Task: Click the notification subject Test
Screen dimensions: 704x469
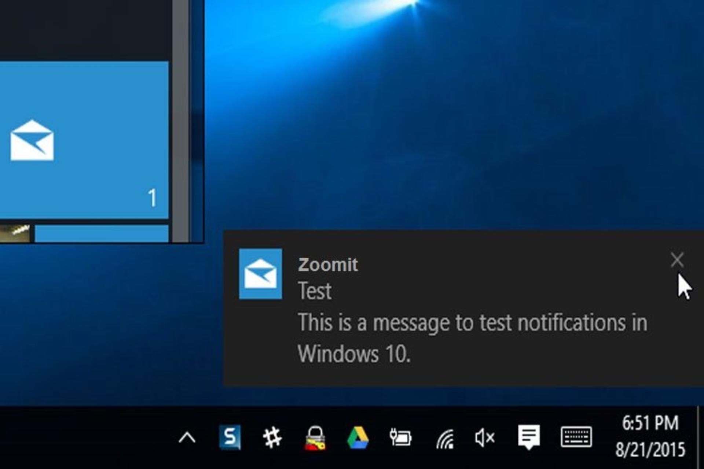Action: (x=315, y=291)
